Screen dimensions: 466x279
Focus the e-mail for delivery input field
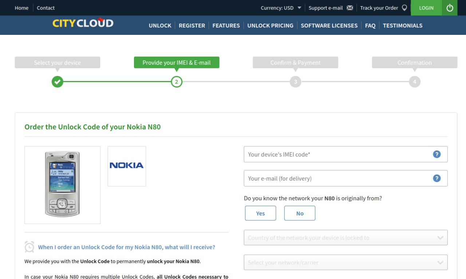[345, 178]
